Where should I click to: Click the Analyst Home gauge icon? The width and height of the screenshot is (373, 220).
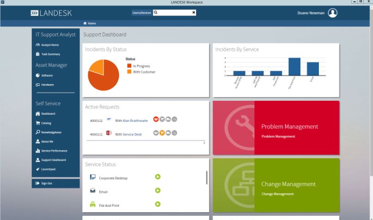(x=37, y=45)
